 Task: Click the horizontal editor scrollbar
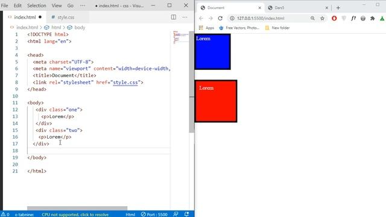click(x=77, y=208)
